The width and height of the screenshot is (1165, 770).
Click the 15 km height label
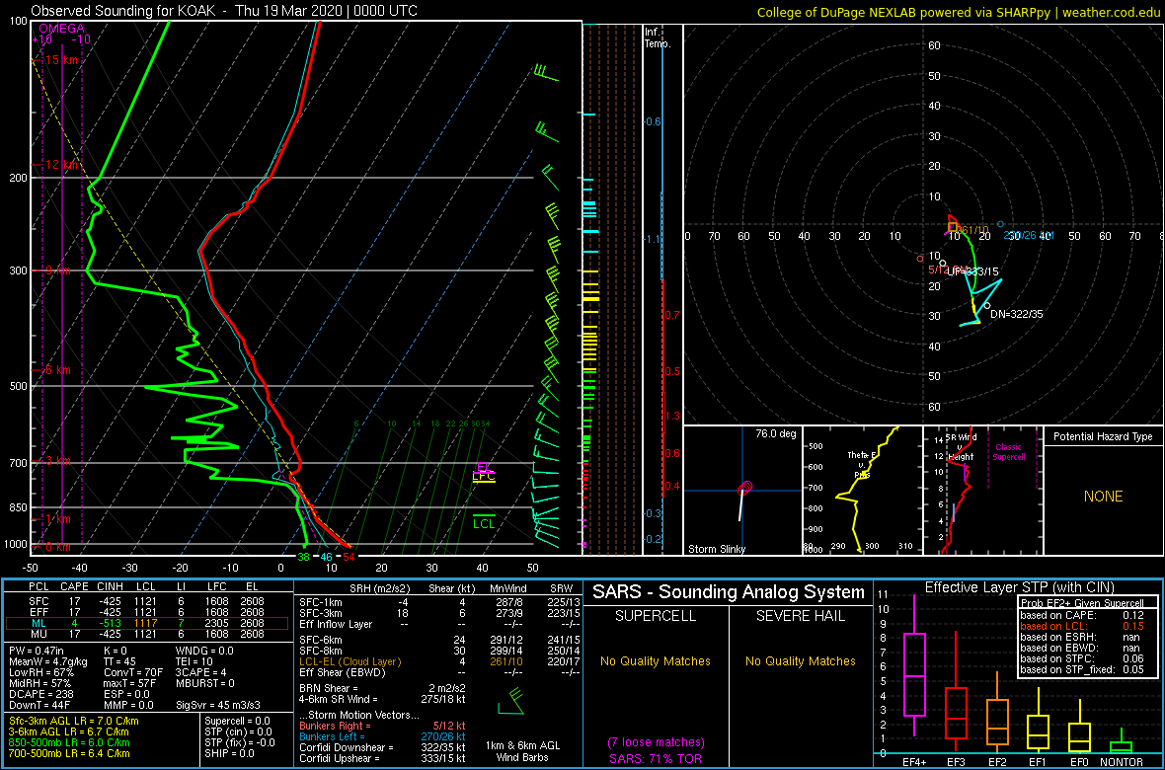point(61,59)
